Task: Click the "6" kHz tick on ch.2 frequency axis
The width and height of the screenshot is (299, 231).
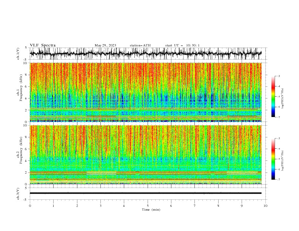Action: [x=26, y=149]
